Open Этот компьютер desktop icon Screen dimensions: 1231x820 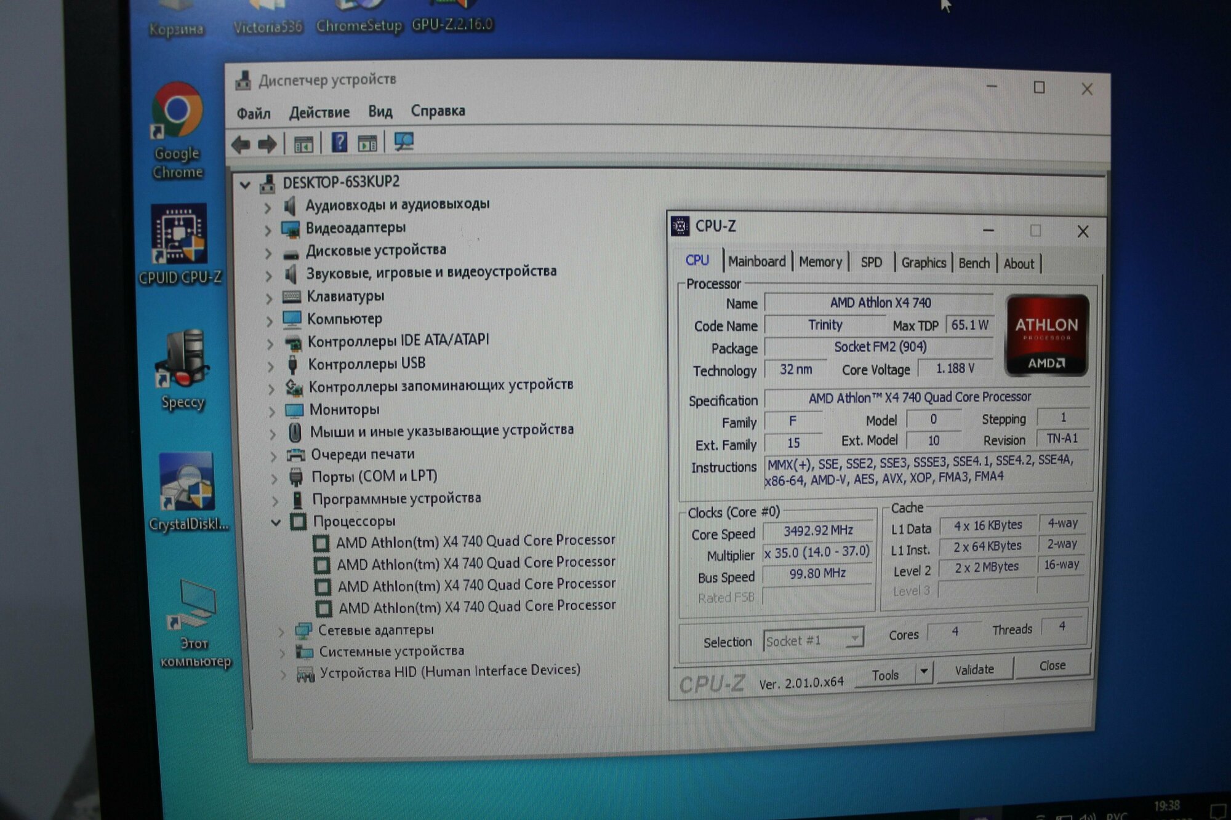(194, 624)
